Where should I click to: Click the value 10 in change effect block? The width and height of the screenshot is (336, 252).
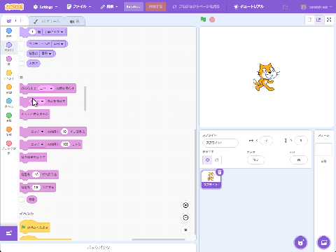tap(64, 132)
